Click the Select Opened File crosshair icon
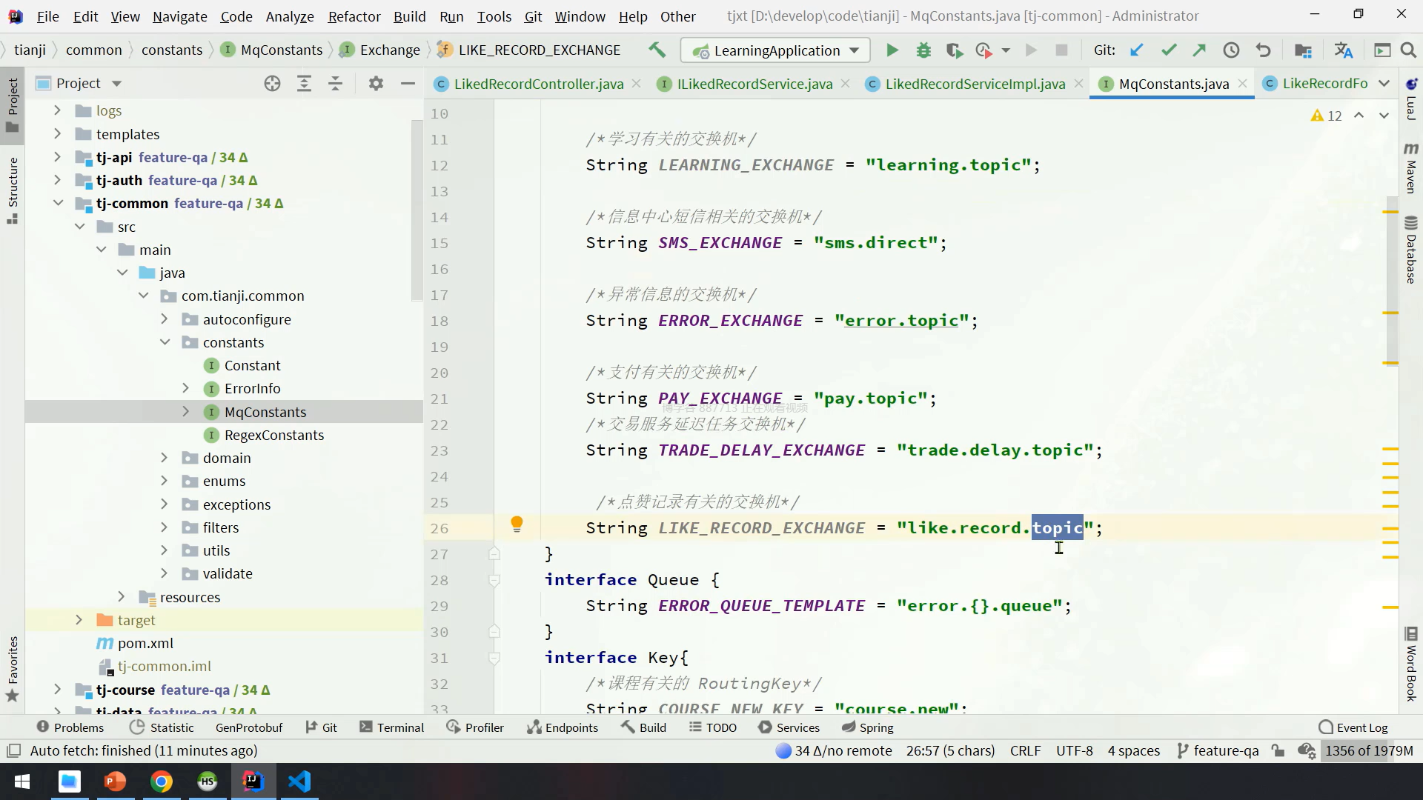This screenshot has height=800, width=1423. point(272,84)
